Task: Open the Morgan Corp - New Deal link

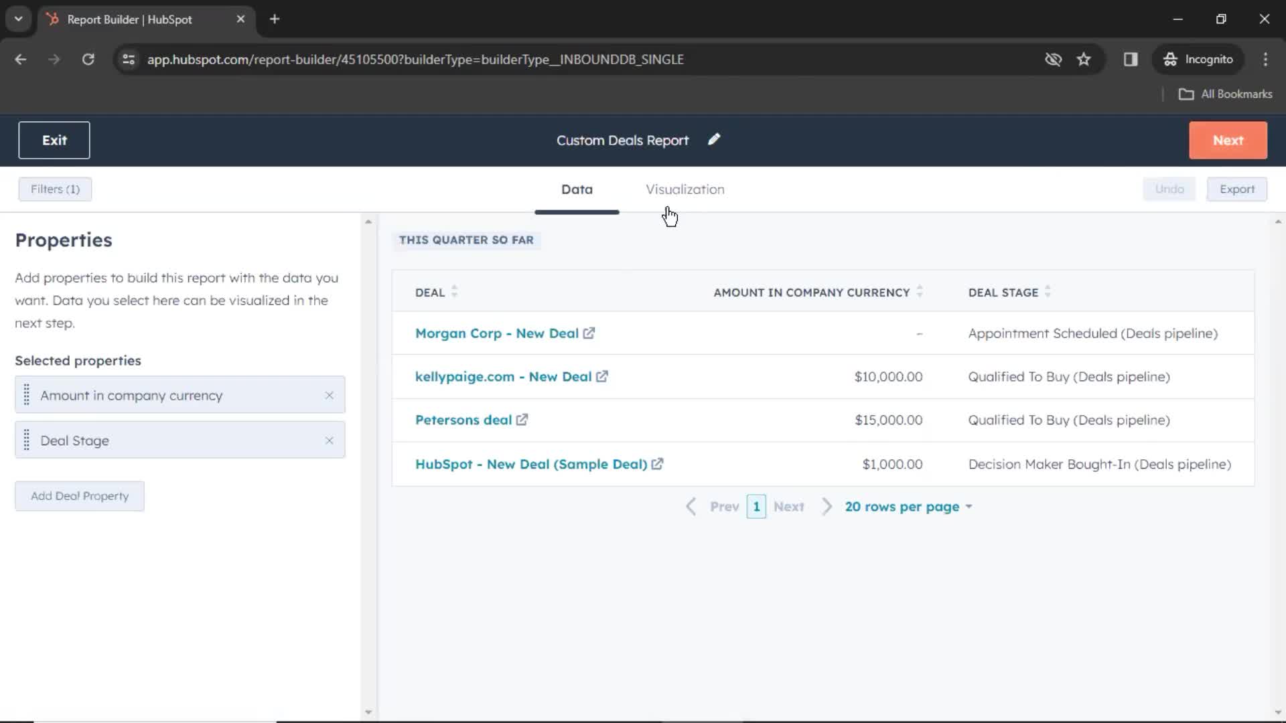Action: [x=496, y=333]
